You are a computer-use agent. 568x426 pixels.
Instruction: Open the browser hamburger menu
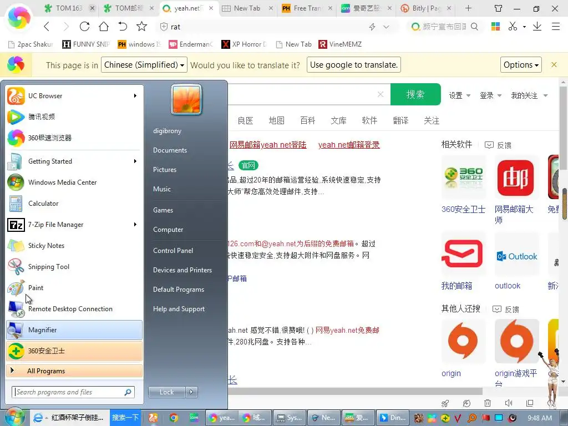pyautogui.click(x=556, y=27)
